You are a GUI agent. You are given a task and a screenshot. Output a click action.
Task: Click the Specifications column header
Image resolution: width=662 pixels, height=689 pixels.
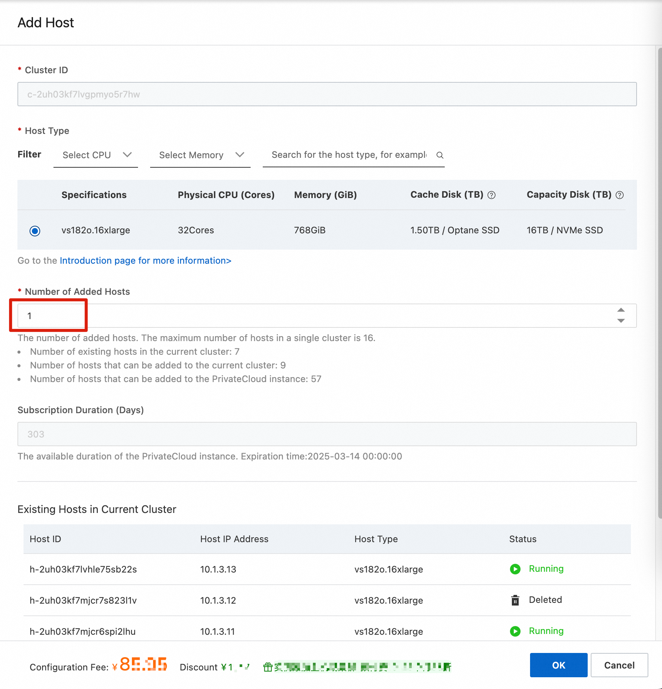click(94, 195)
